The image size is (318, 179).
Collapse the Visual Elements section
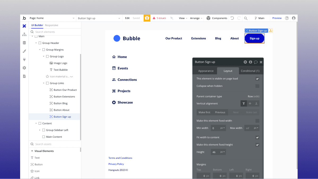click(32, 151)
